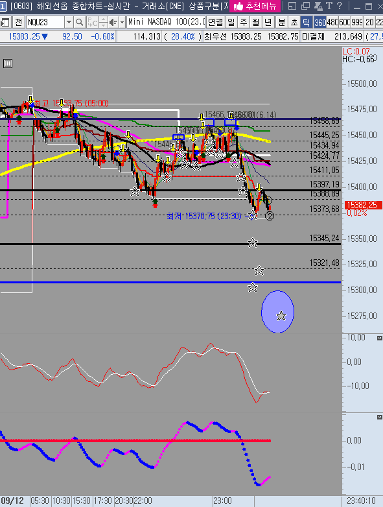This screenshot has height=507, width=383.
Task: Open the chart grid table icon
Action: pos(7,64)
